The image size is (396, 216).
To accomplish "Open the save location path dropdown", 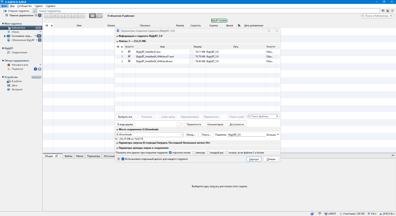I will tap(181, 135).
